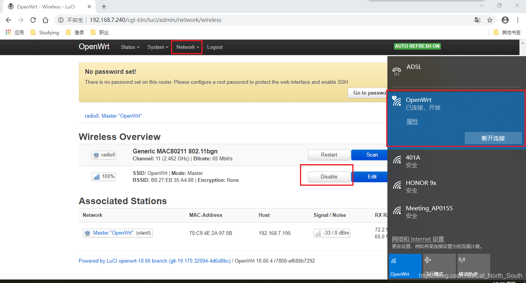Go back to the previous page
This screenshot has width=526, height=283.
tap(8, 20)
